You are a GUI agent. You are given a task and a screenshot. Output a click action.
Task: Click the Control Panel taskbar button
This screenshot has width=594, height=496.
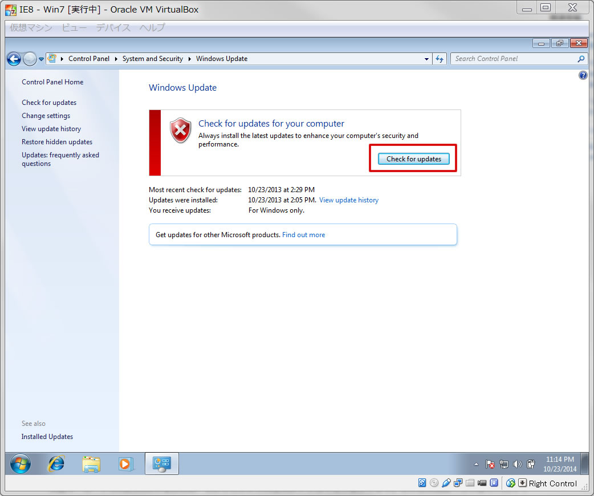click(x=162, y=464)
